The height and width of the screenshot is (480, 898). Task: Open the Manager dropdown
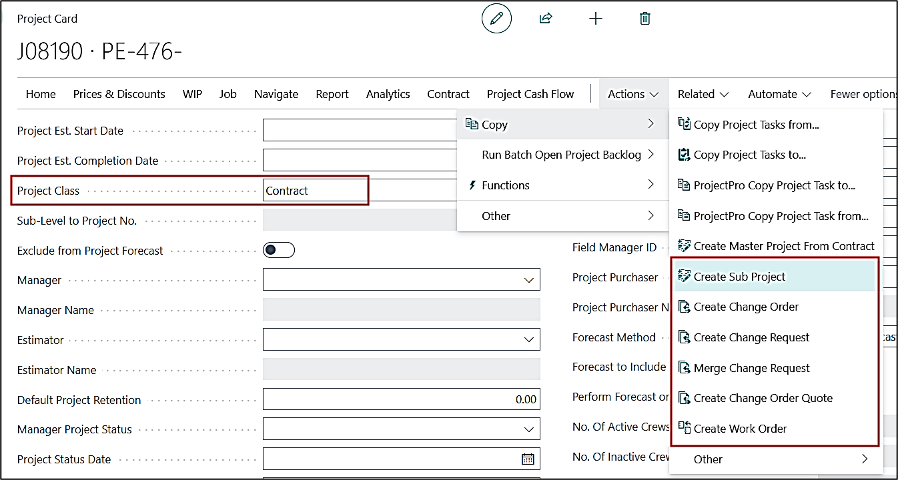[x=529, y=281]
